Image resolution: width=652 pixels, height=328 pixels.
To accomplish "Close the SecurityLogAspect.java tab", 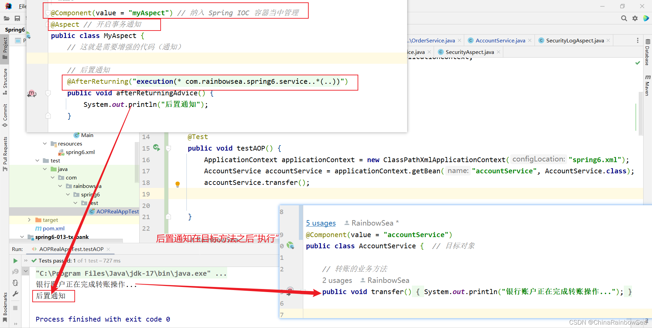I will [x=608, y=40].
